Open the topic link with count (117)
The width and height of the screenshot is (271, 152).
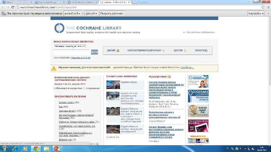click(75, 134)
